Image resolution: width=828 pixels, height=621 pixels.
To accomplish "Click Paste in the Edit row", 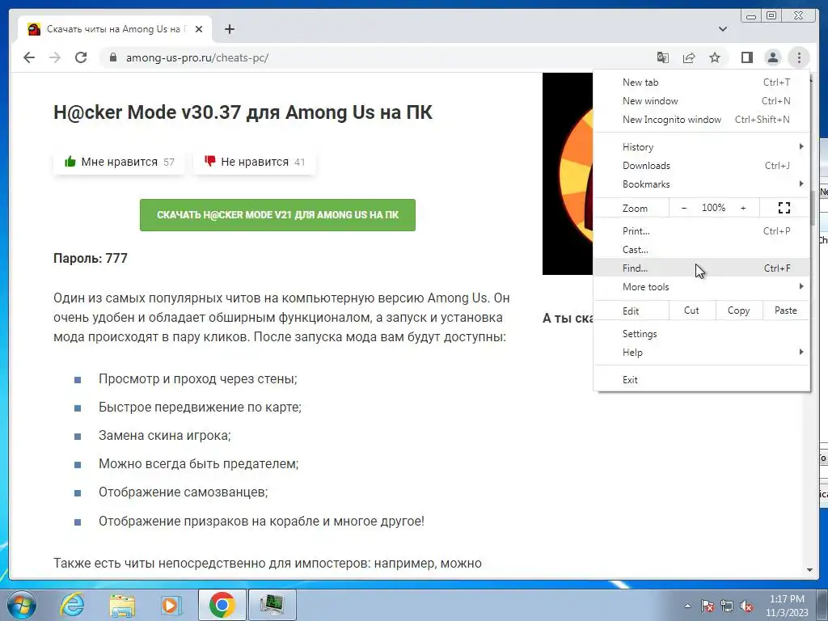I will click(786, 310).
